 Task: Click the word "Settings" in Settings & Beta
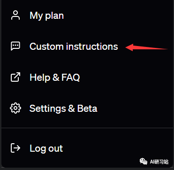pos(48,109)
